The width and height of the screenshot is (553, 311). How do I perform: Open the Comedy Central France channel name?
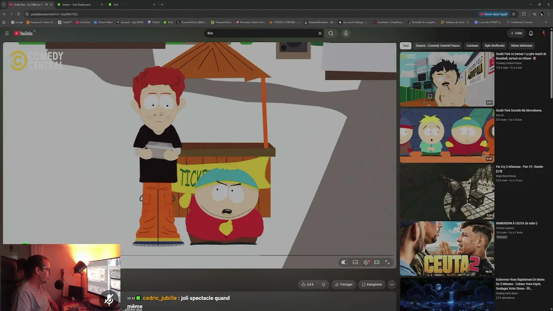point(509,63)
